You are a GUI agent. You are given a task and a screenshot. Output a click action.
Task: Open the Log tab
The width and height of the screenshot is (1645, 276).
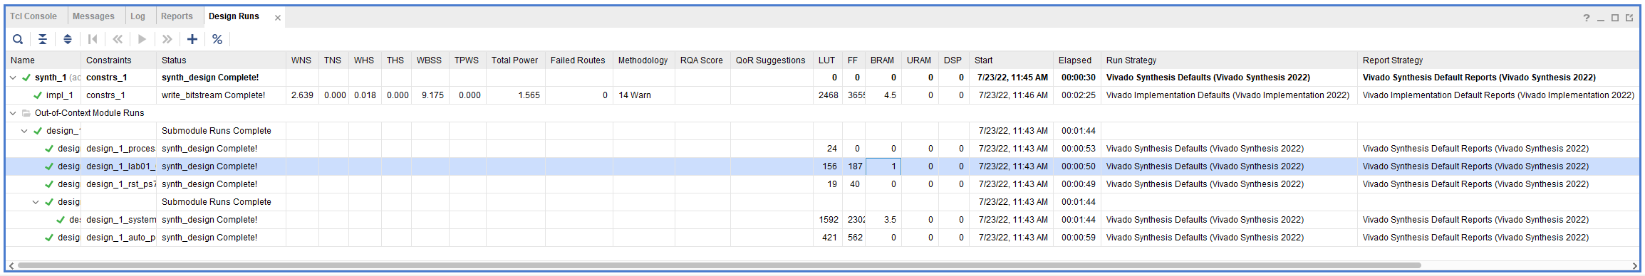pos(138,16)
